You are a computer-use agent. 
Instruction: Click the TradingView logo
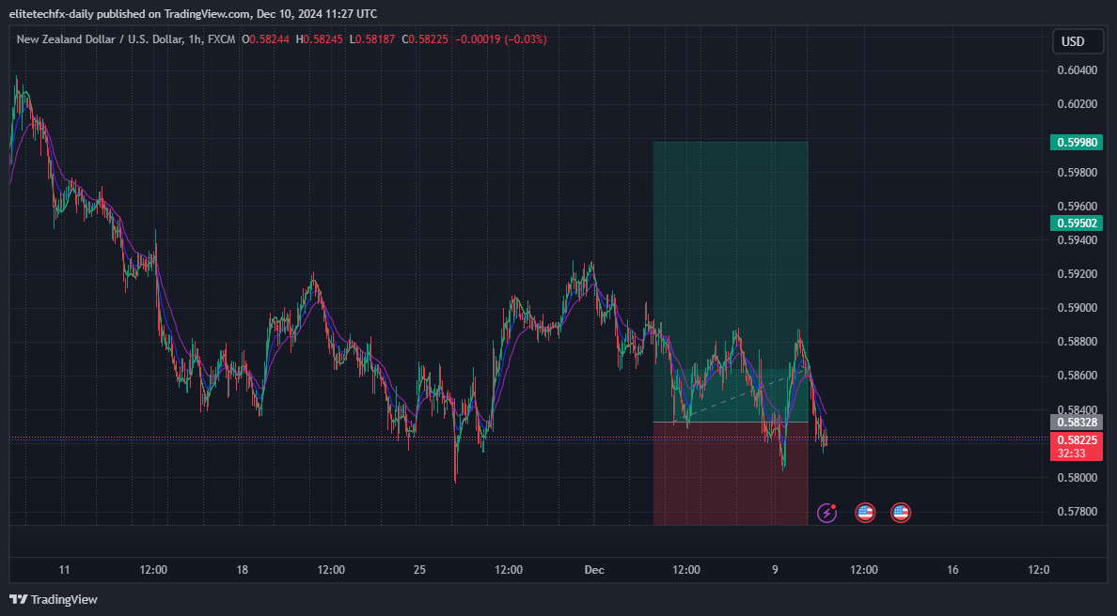point(54,600)
